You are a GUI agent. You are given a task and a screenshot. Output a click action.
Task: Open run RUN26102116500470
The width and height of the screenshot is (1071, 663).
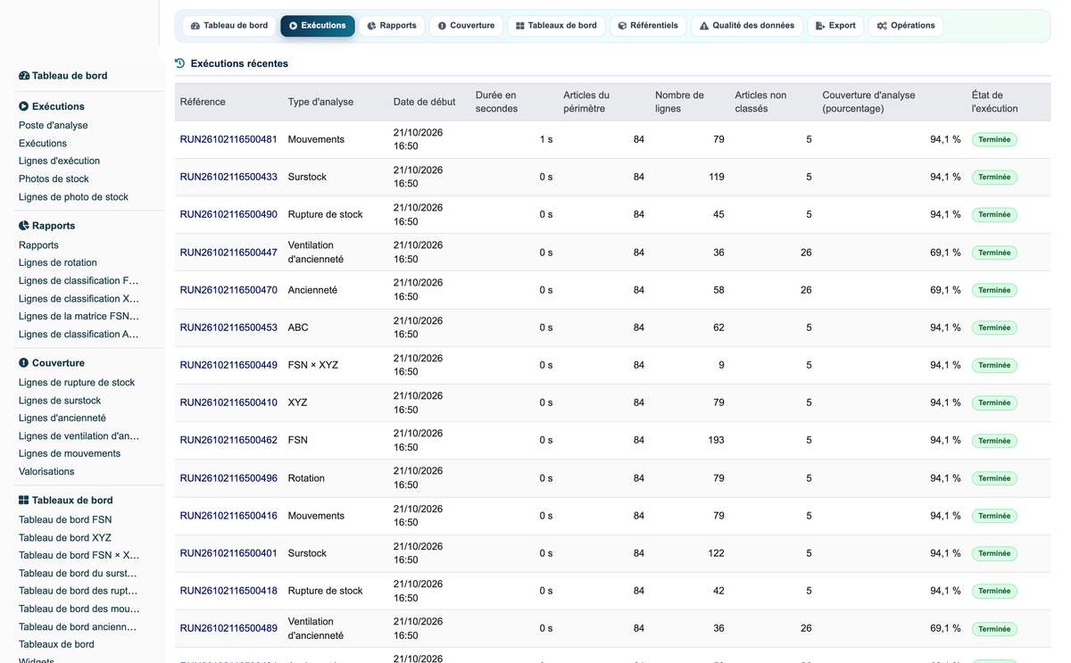tap(228, 290)
